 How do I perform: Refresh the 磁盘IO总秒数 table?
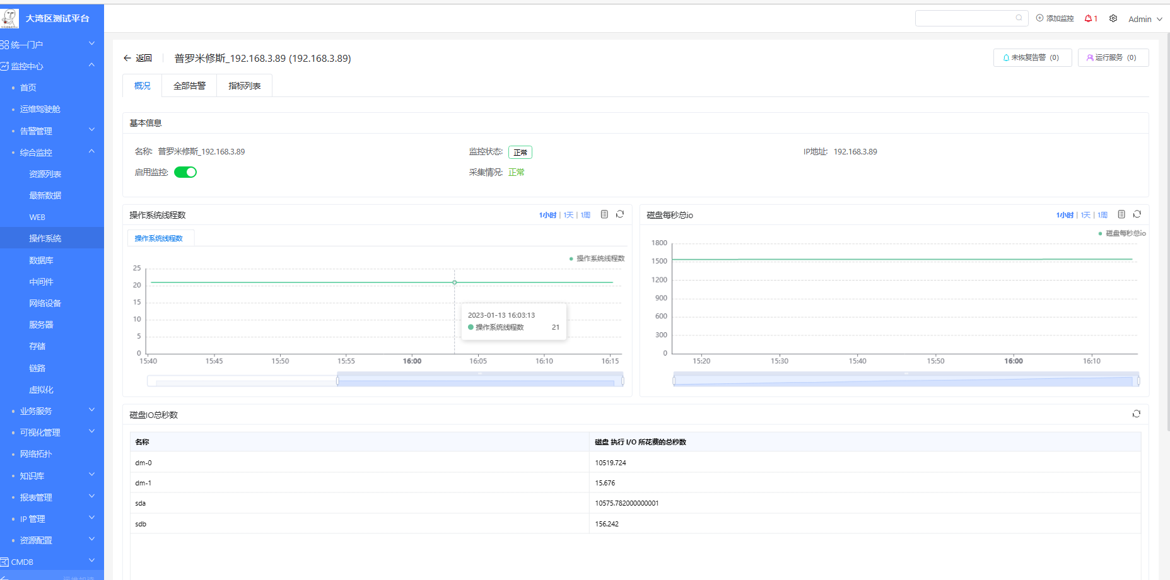[x=1137, y=414]
